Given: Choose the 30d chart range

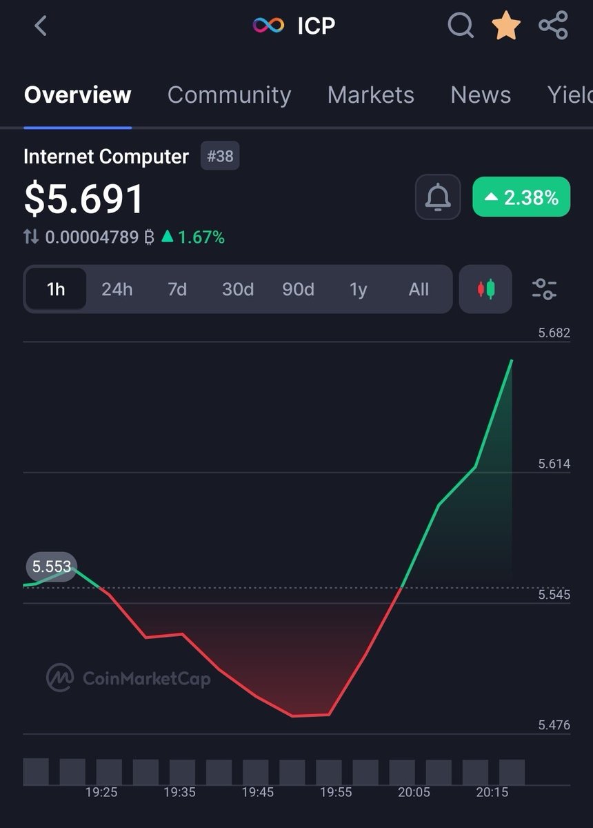Looking at the screenshot, I should [x=238, y=289].
